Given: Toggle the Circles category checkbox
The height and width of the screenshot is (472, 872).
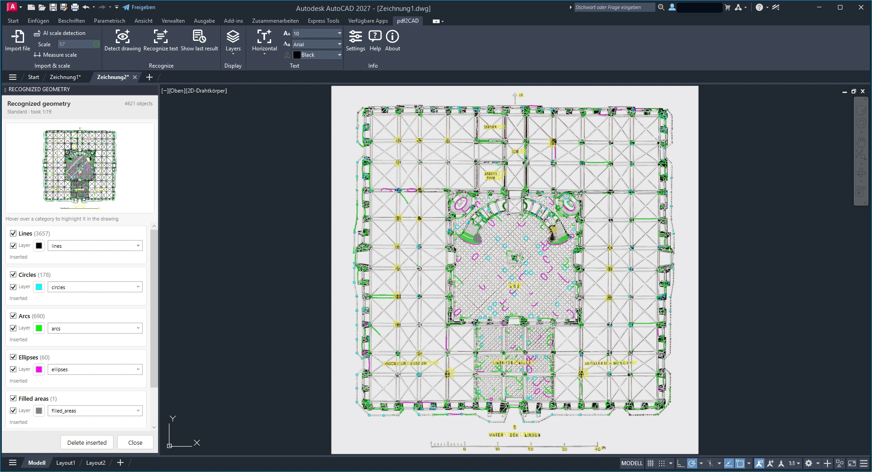Looking at the screenshot, I should point(13,275).
